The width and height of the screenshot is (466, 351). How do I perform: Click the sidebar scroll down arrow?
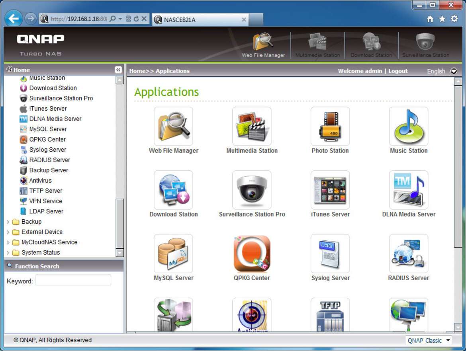coord(120,253)
